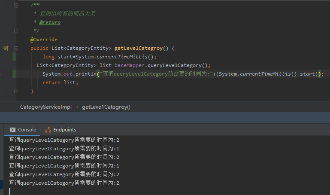This screenshot has height=195, width=330.
Task: Click the first console output line
Action: pos(64,140)
